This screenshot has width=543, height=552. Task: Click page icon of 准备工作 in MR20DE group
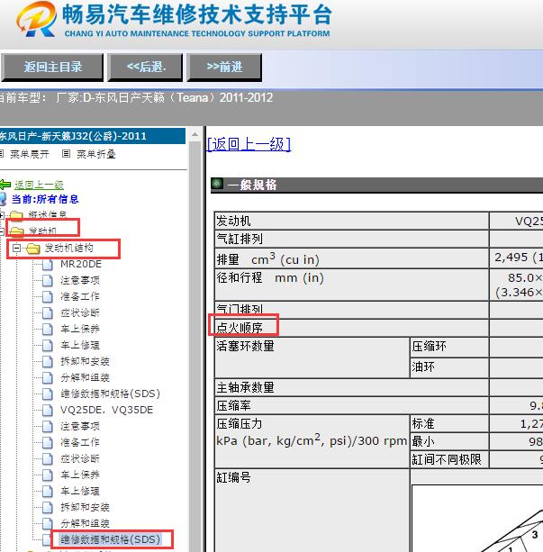tap(48, 297)
